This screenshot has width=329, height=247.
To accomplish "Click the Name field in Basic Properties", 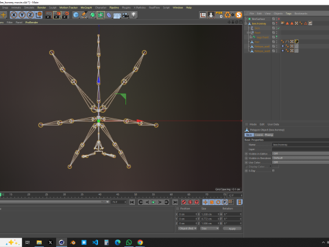I will pyautogui.click(x=301, y=145).
